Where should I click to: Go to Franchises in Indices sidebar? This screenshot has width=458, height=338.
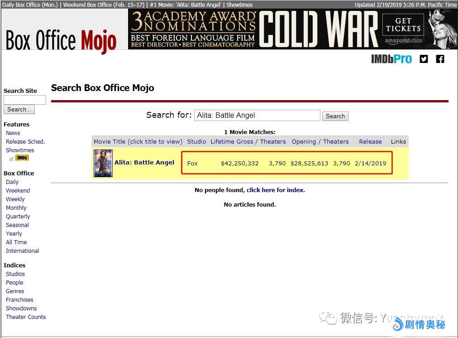(19, 300)
